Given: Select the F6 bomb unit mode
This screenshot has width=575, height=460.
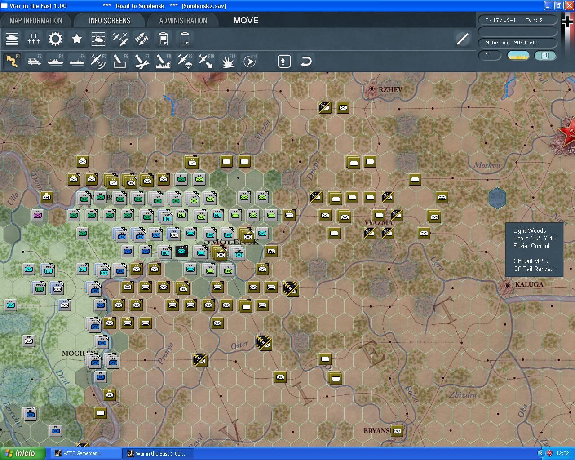Looking at the screenshot, I should [x=120, y=61].
